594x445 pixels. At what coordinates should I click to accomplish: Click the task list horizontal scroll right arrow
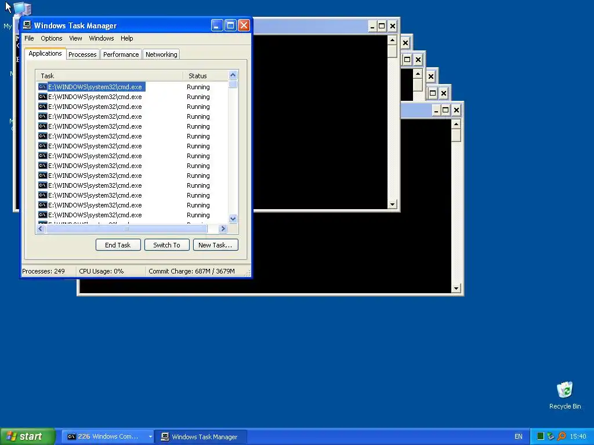(x=223, y=228)
